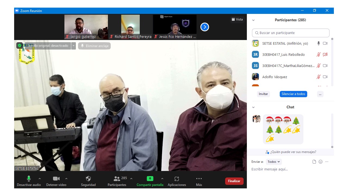Open share options arrow beside Compartir pantalla
This screenshot has height=196, width=348.
(x=162, y=179)
